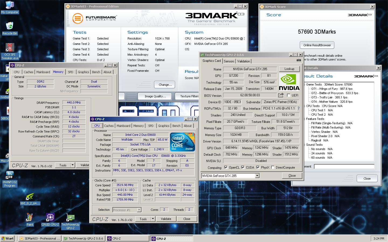The height and width of the screenshot is (242, 388).
Task: Open the Recycle Bin icon
Action: click(x=10, y=29)
